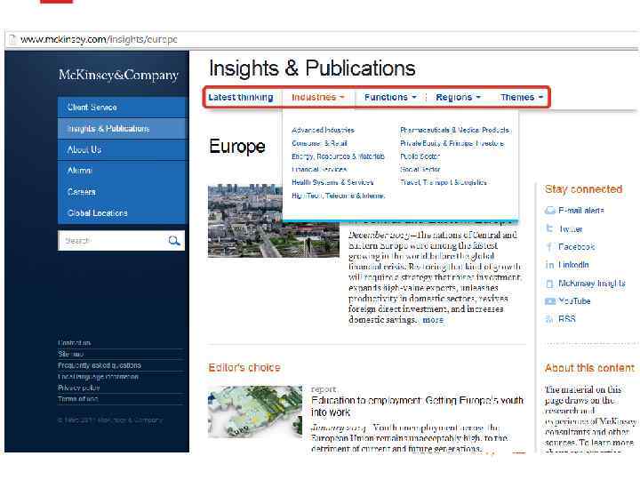Viewport: 640px width, 480px height.
Task: Choose Health Systems & Services
Action: [x=332, y=182]
